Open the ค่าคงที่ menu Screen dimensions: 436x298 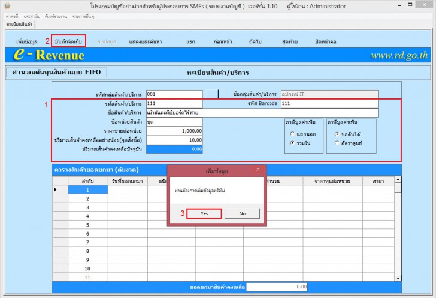point(12,16)
